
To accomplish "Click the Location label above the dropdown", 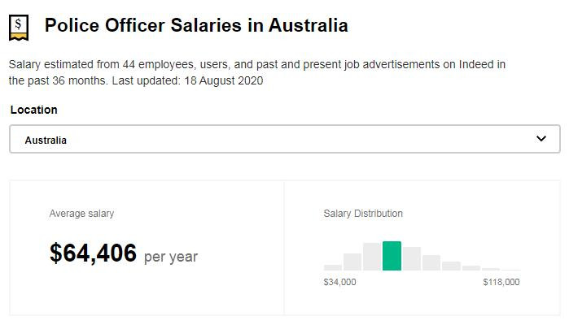I will tap(34, 110).
